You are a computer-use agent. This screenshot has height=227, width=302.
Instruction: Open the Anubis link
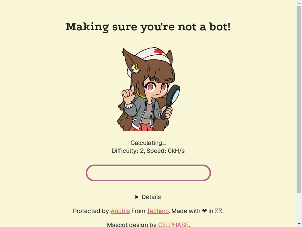(120, 211)
